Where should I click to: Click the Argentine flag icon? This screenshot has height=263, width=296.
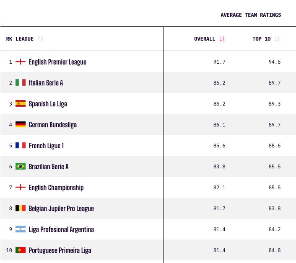coord(21,229)
